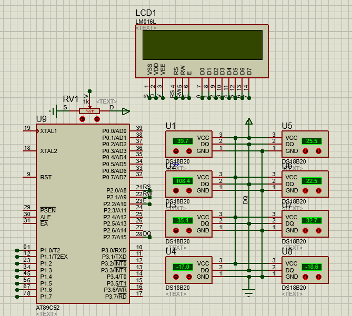Move RV1 potentiometer wiper right

tap(97, 119)
